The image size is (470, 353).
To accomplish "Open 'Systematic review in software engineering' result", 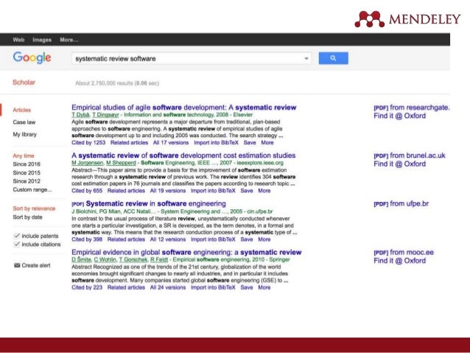I will (156, 203).
